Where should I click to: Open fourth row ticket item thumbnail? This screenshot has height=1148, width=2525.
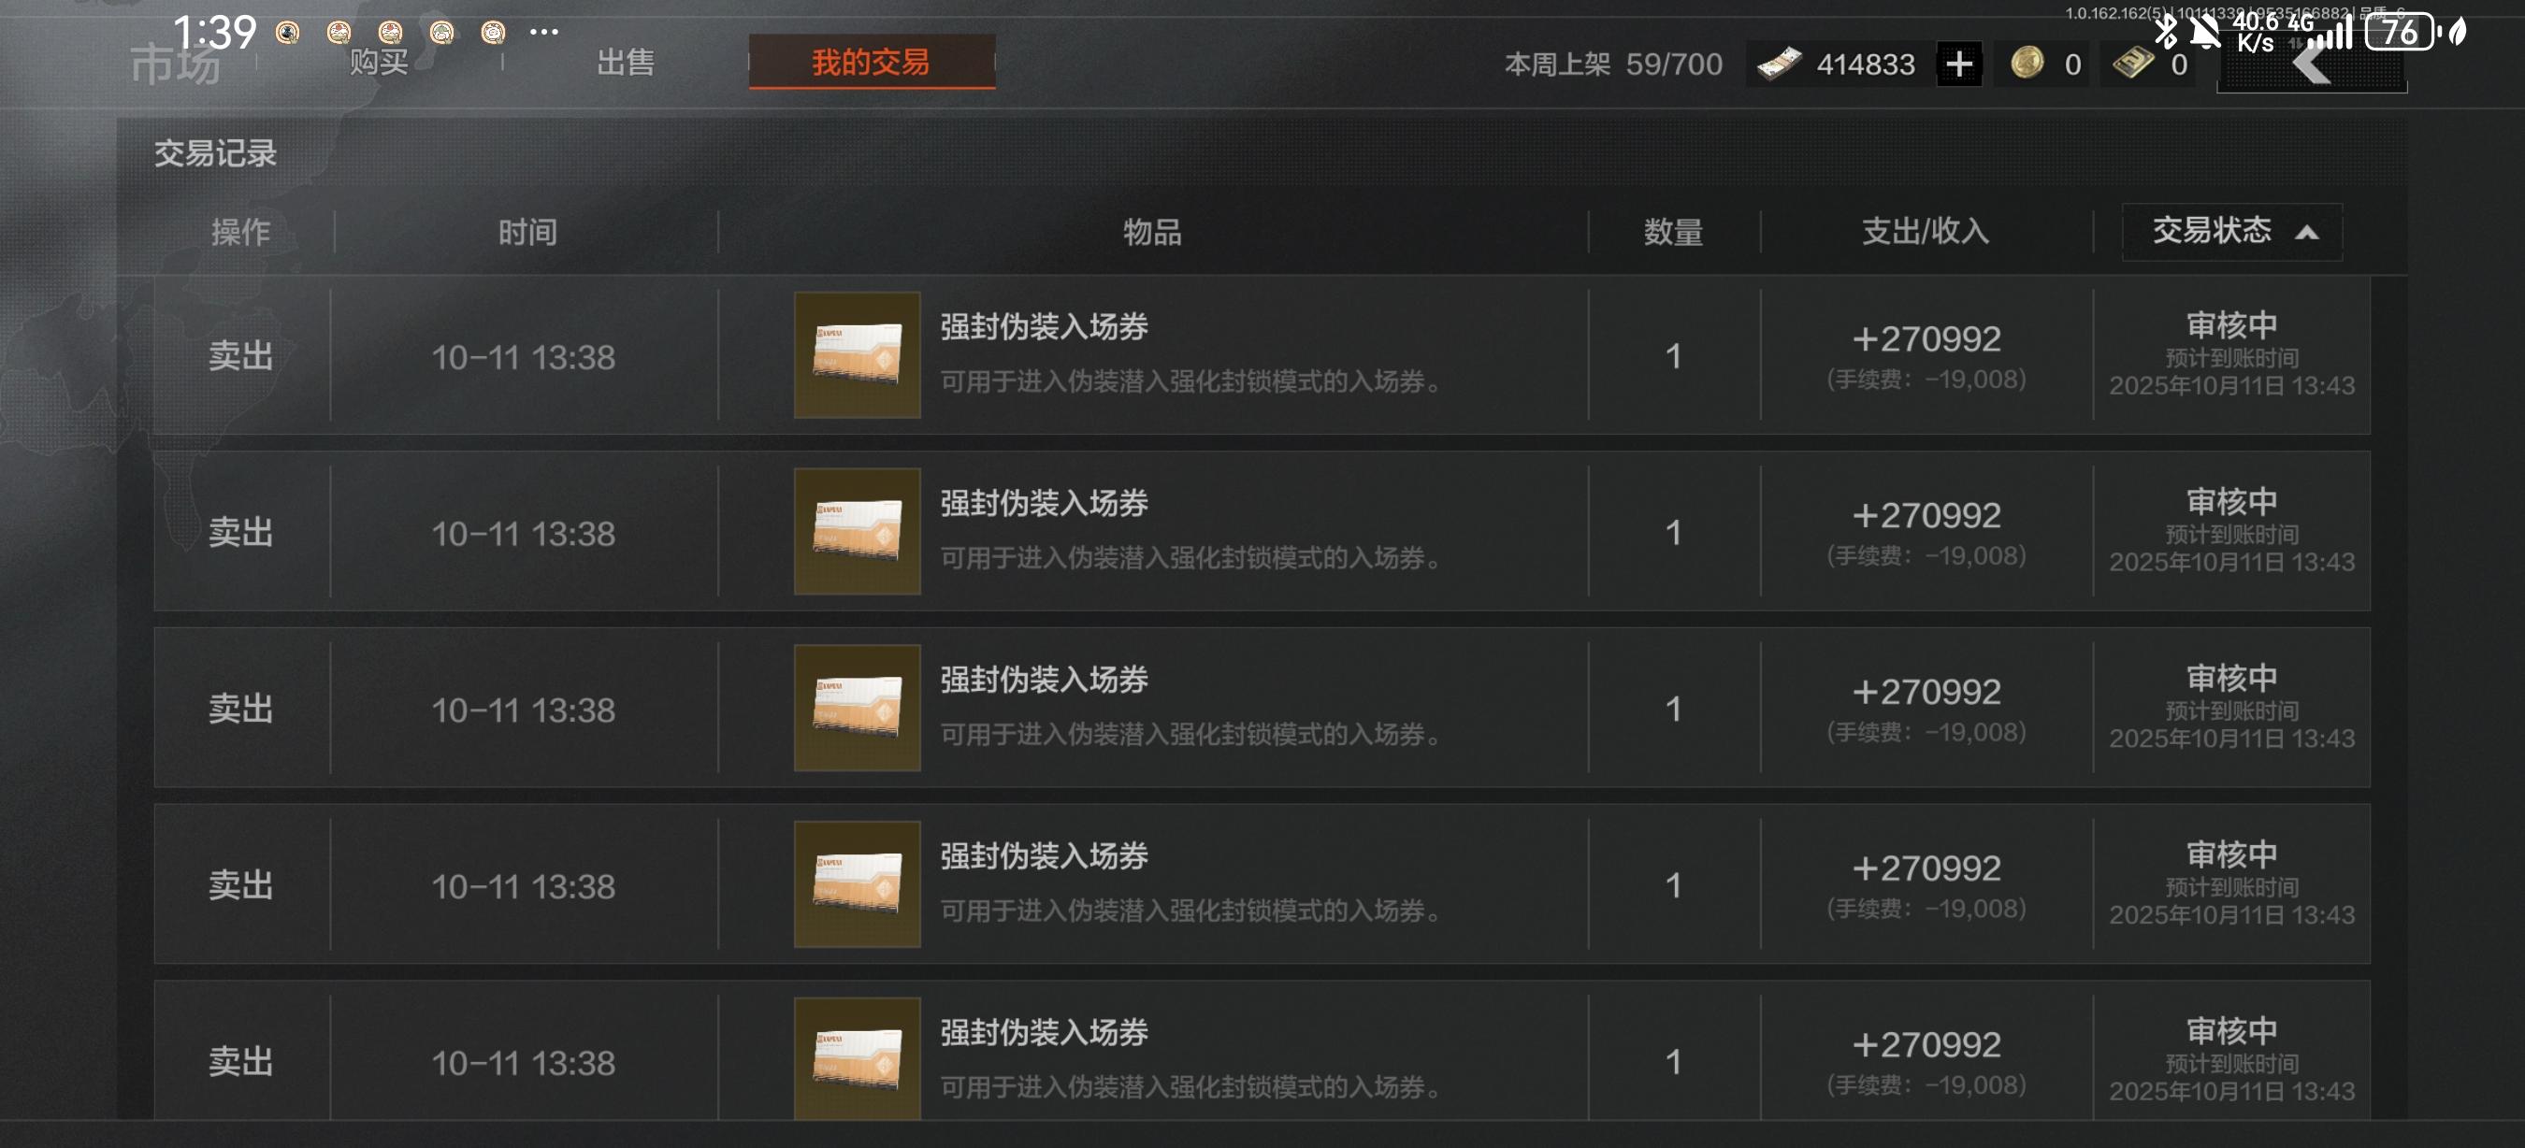857,883
